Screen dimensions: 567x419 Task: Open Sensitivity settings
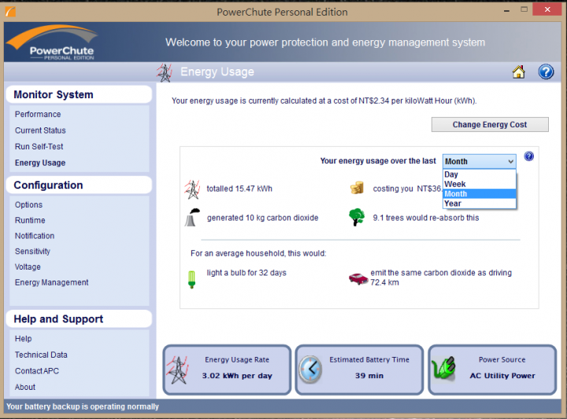tap(32, 252)
